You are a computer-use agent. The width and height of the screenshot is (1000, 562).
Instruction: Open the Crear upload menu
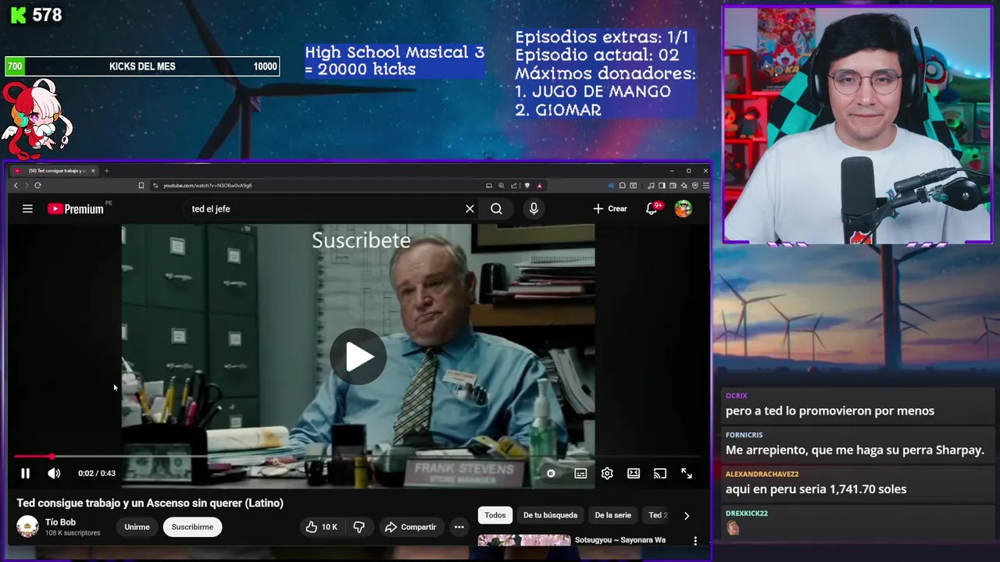coord(610,208)
